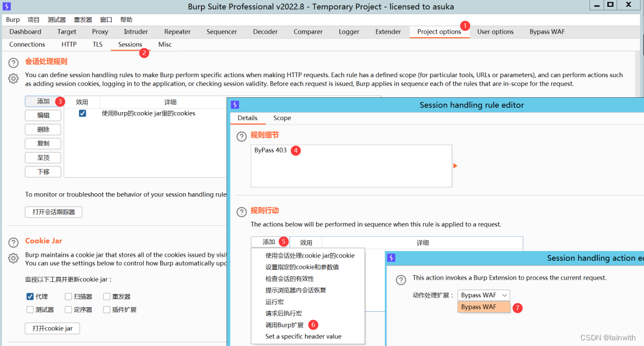Screen dimensions: 644x346
Task: Open the 动作处理扩展 Bypass WAF dropdown
Action: [x=483, y=295]
